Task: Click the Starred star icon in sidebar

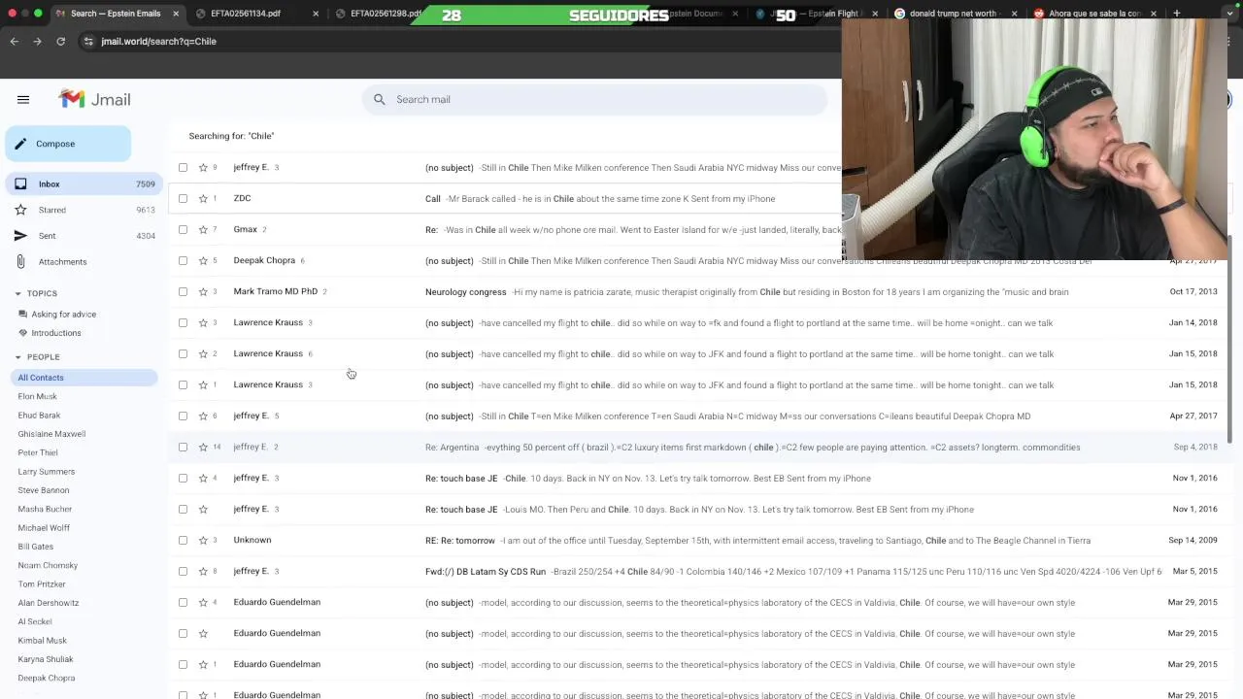Action: [20, 210]
